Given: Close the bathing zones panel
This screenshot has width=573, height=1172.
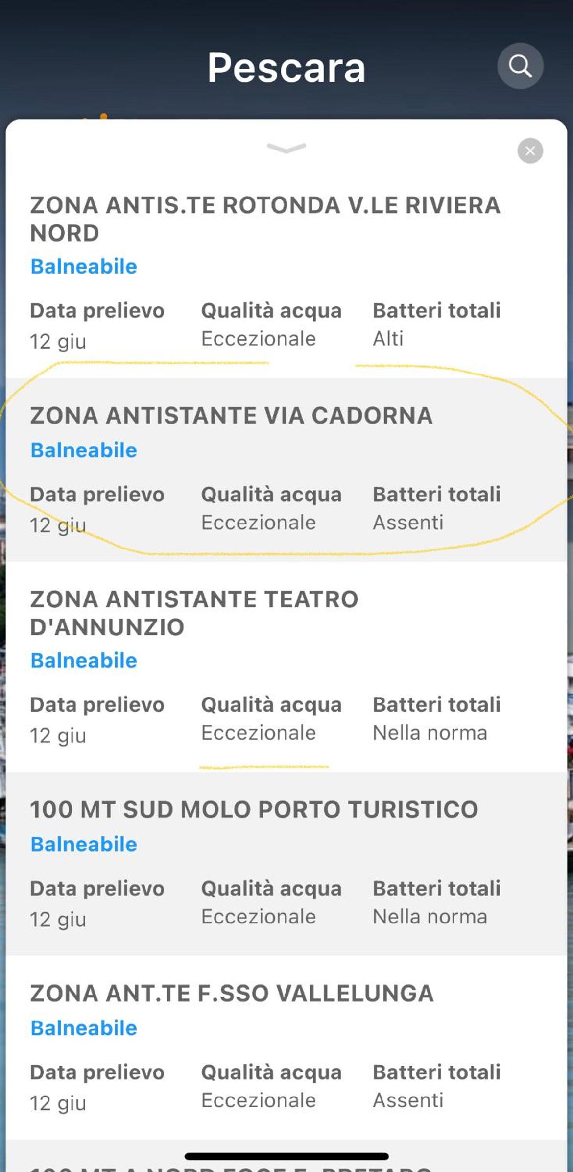Looking at the screenshot, I should click(530, 151).
